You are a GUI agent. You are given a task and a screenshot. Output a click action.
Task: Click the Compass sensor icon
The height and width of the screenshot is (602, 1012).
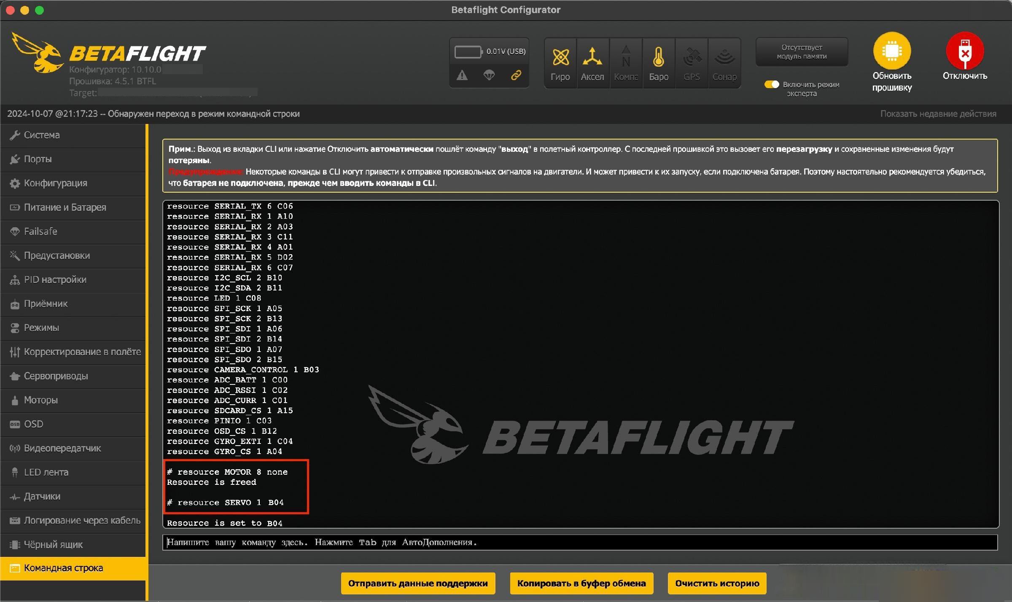click(626, 63)
